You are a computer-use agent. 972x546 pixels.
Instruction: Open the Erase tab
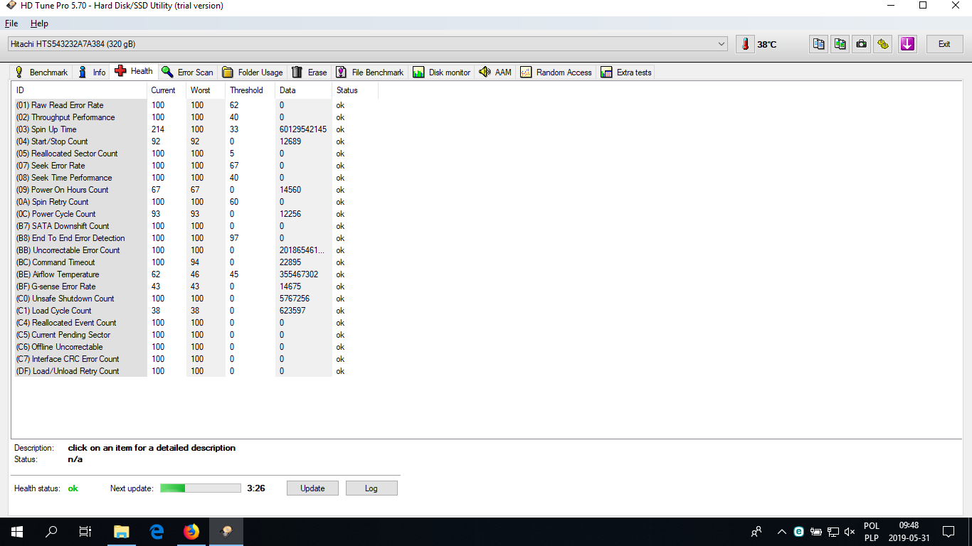coord(310,72)
